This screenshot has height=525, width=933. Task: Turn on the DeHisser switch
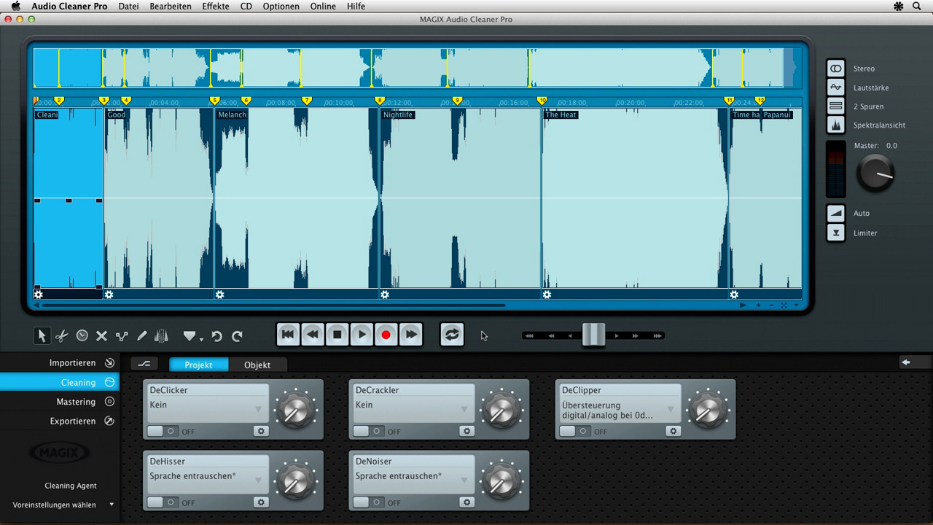(163, 502)
